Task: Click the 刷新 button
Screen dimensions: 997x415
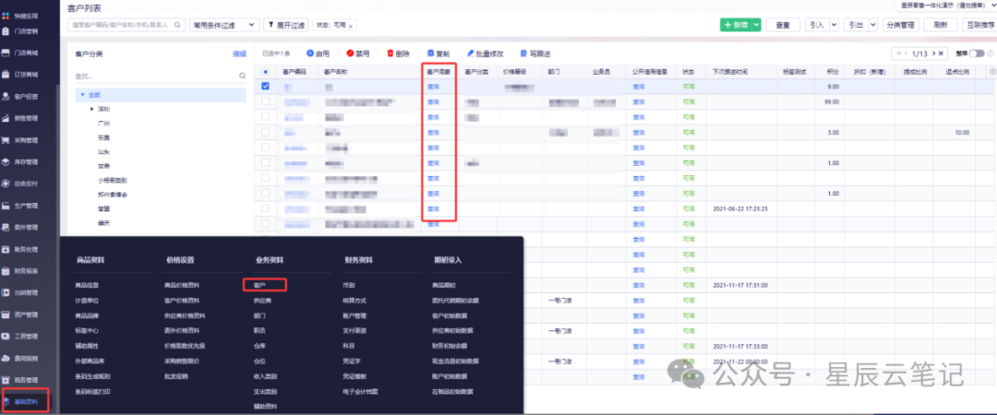Action: 941,25
